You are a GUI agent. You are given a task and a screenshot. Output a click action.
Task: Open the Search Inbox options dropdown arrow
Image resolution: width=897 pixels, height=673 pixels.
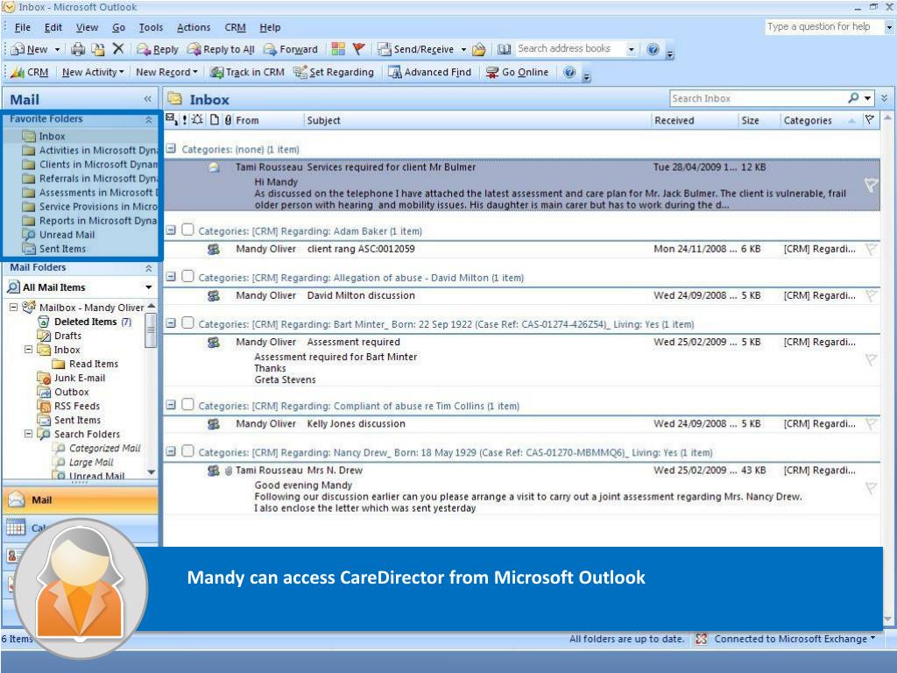(868, 98)
